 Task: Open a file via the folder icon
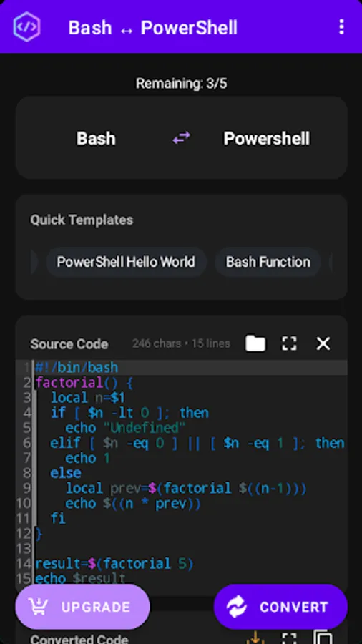click(x=255, y=343)
